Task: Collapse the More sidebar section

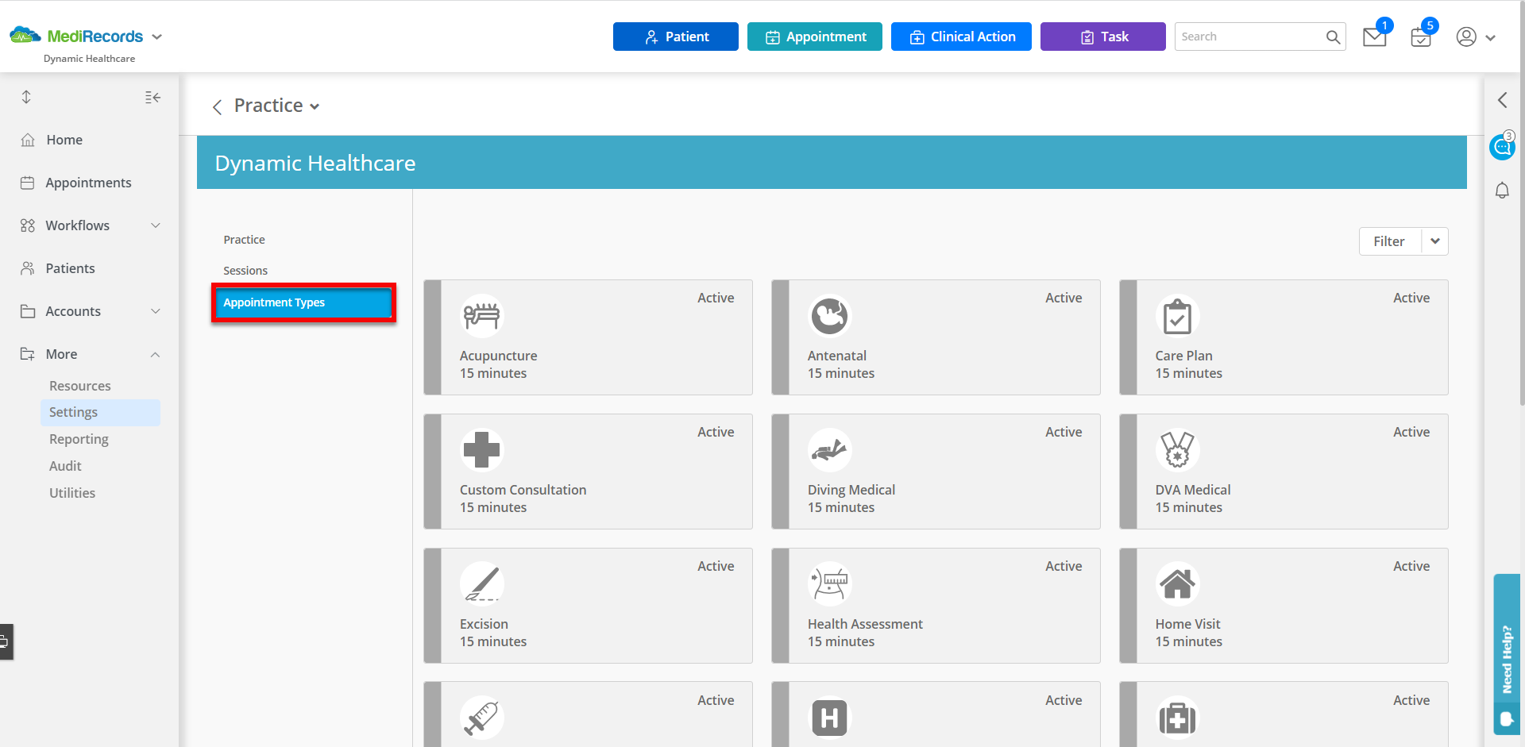Action: point(156,354)
